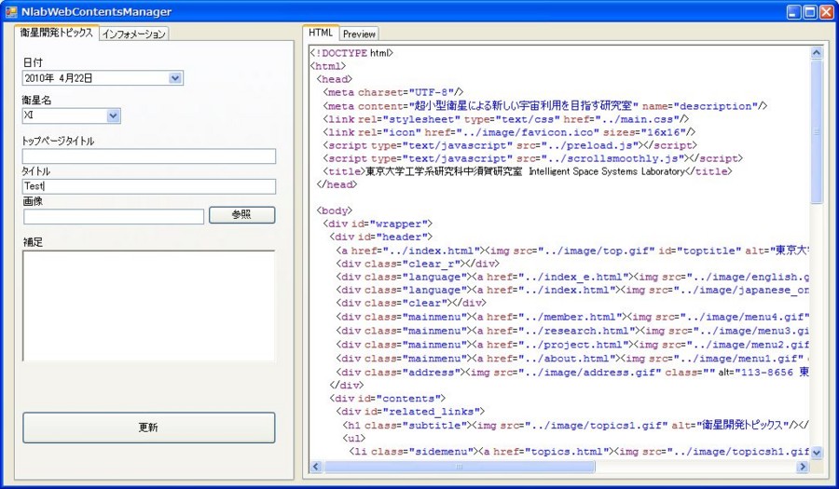Image resolution: width=839 pixels, height=489 pixels.
Task: Click the link rel="stylesheet" line
Action: click(x=505, y=119)
